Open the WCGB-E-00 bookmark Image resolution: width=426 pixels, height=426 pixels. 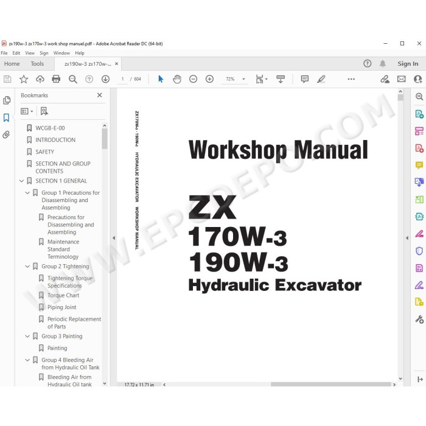51,128
